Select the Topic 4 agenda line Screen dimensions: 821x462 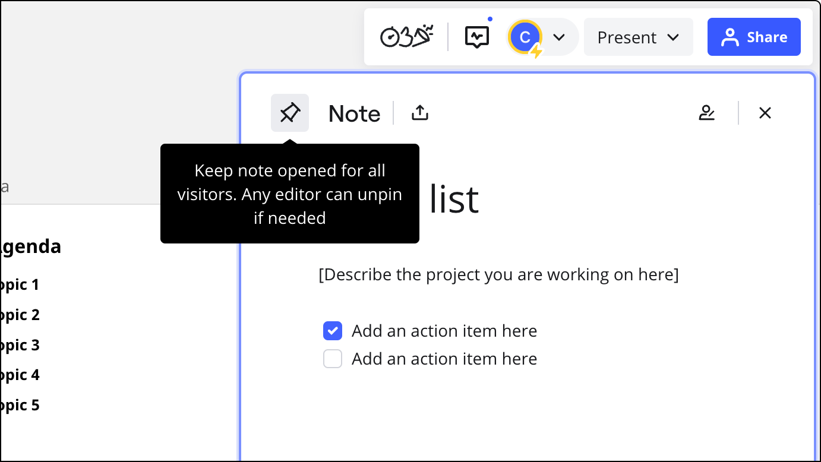pos(20,375)
